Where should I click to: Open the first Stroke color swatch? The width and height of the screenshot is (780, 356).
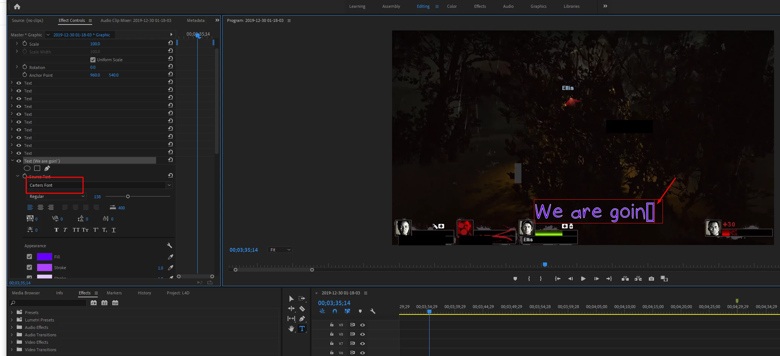(45, 267)
